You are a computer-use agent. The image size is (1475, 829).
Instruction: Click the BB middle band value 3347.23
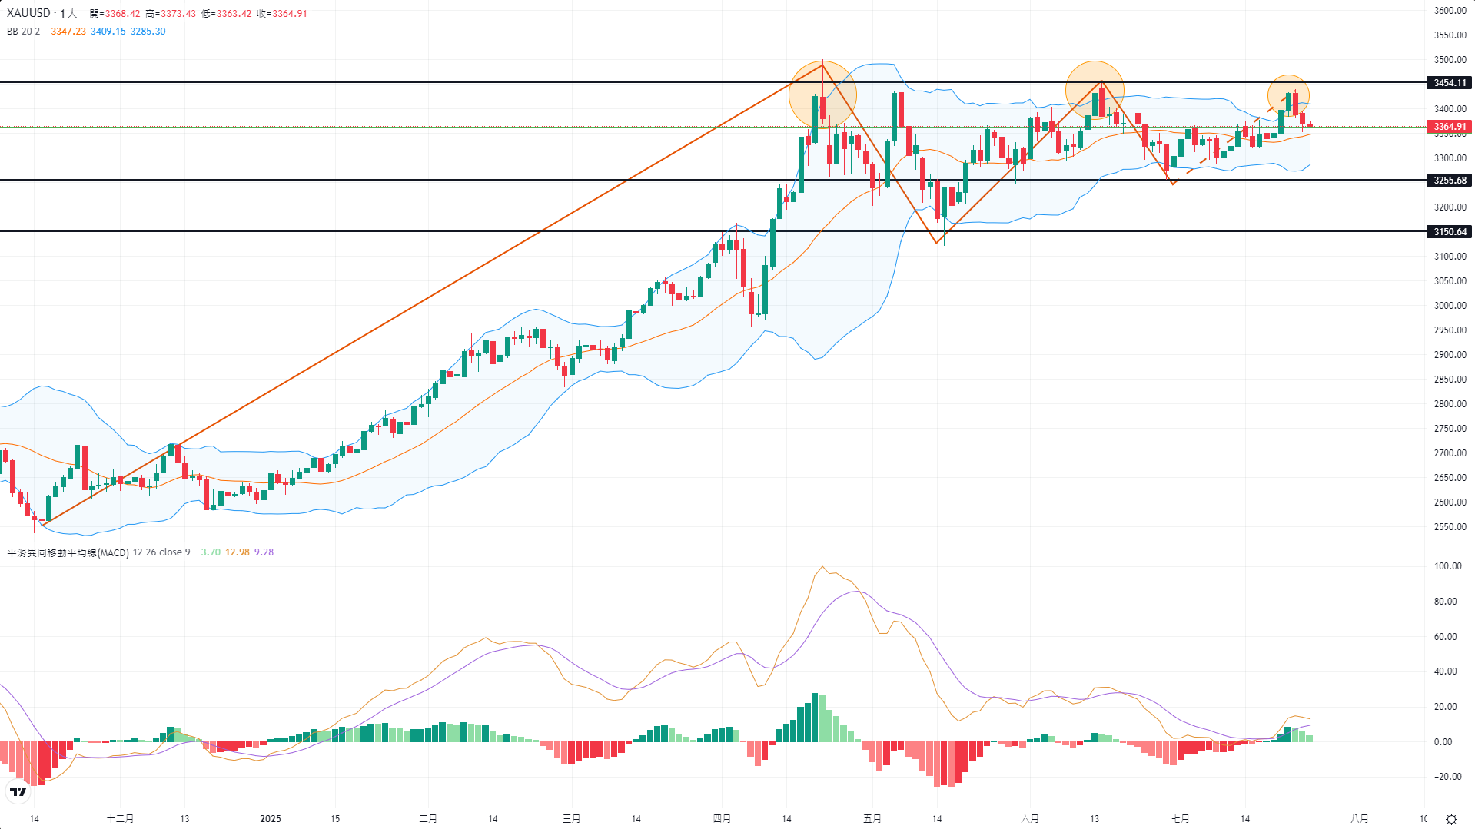[68, 32]
